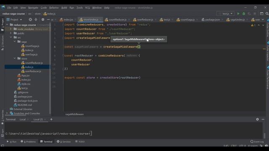Screen dimensions: 269x151
Task: Click Select Opened File locate icon
Action: (x=30, y=20)
